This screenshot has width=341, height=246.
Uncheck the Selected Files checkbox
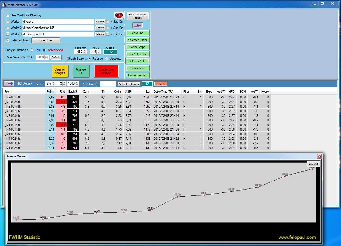(8, 40)
